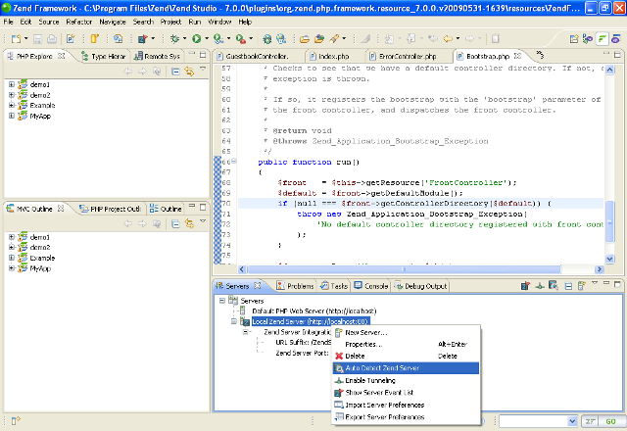Close the Bootstrap.php editor tab
Screen dimensions: 627x431
[x=518, y=56]
